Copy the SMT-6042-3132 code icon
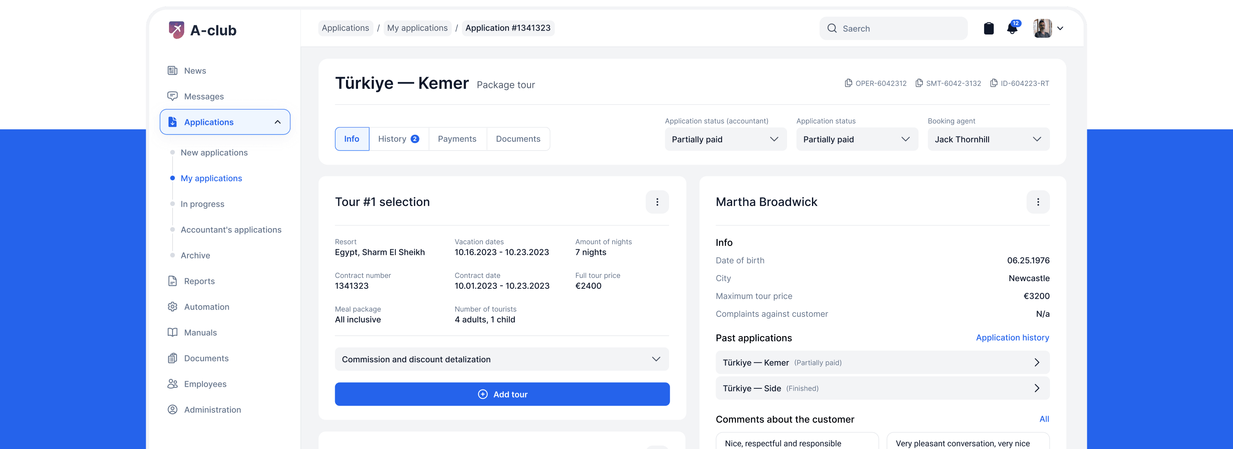The height and width of the screenshot is (449, 1233). pyautogui.click(x=919, y=83)
